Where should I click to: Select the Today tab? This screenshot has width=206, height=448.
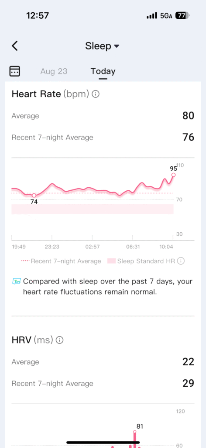pos(103,71)
